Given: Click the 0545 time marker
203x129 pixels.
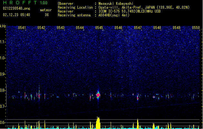Looking at the screenshot, I should coord(99,28).
